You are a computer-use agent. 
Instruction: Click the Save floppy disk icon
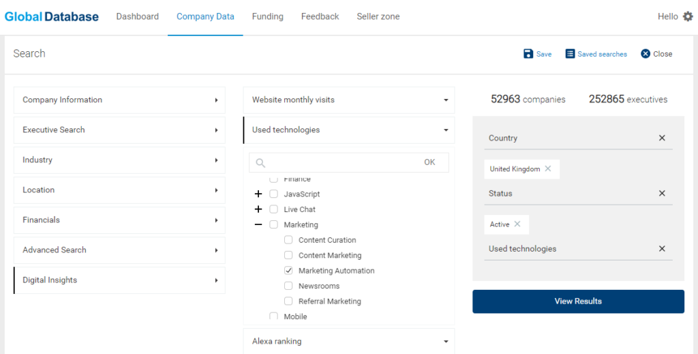click(528, 54)
